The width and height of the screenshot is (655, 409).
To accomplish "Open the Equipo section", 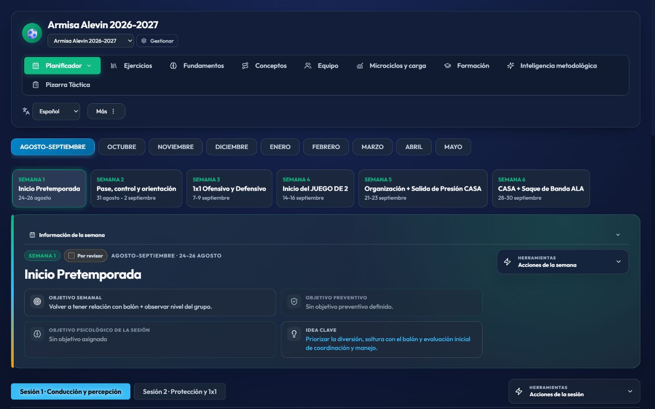I will coord(322,66).
